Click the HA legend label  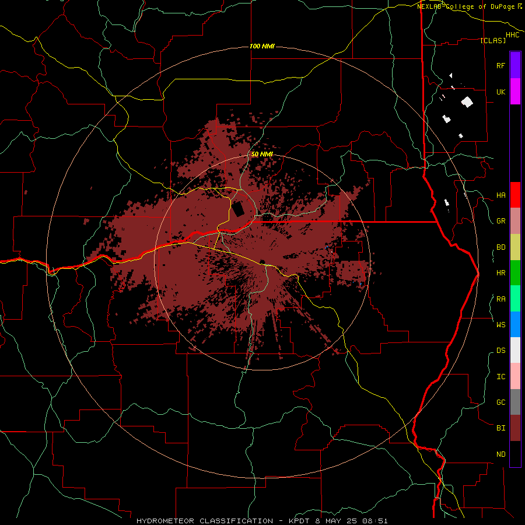click(x=501, y=195)
